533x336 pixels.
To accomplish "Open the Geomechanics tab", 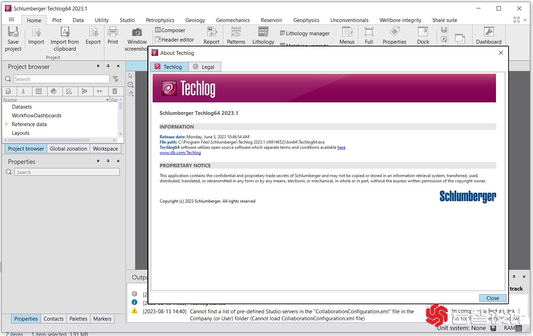I will [x=233, y=20].
